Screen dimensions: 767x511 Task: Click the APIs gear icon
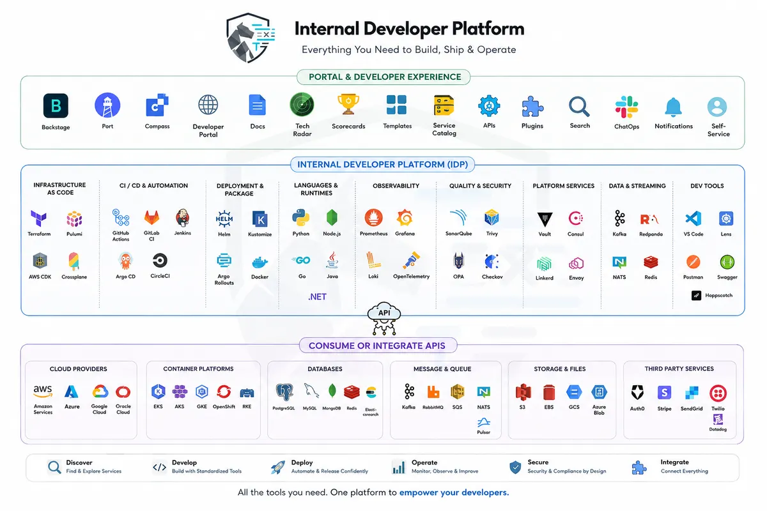tap(490, 105)
